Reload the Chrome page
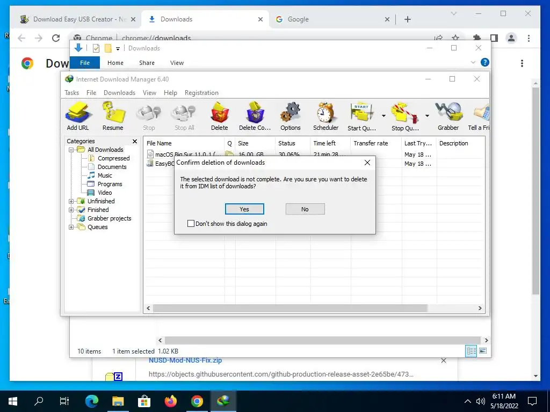The height and width of the screenshot is (412, 550). coord(56,38)
